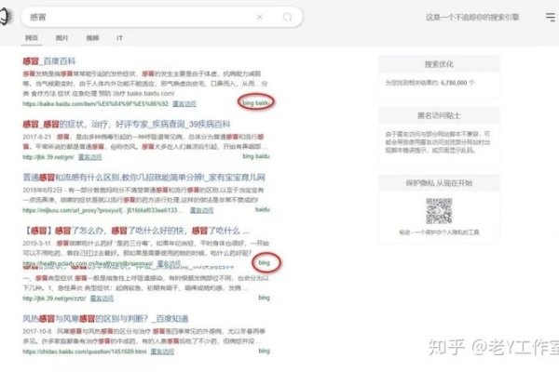This screenshot has width=559, height=372.
Task: Open 普通感冒和流感有什么区别 result title
Action: coord(144,178)
